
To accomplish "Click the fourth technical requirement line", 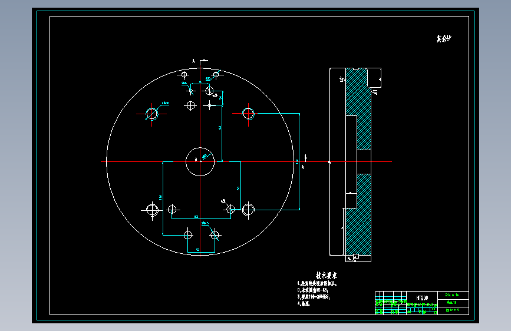I will [x=304, y=304].
